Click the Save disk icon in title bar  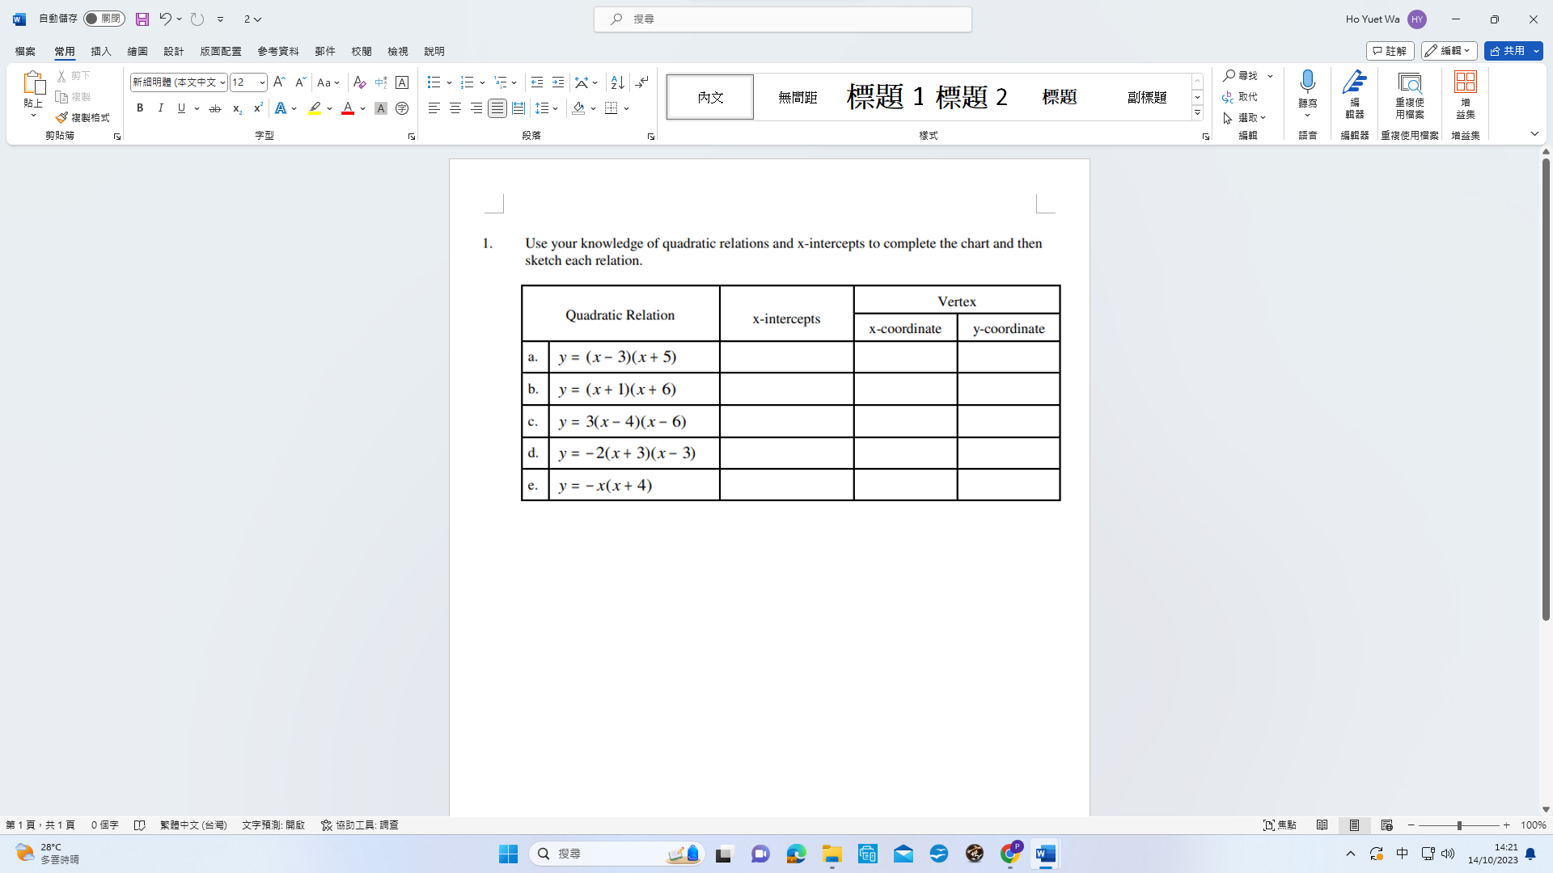click(x=142, y=19)
